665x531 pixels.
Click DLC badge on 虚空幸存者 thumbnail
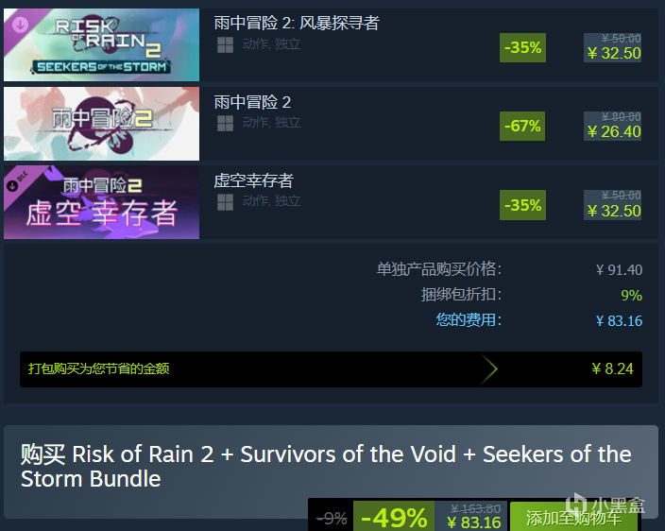point(17,181)
